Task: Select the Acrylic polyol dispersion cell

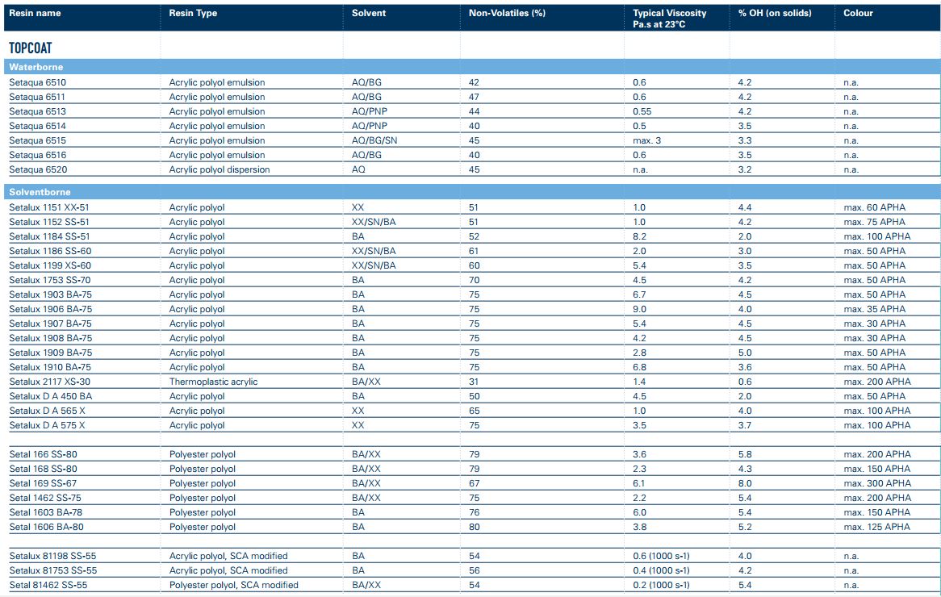Action: (x=220, y=169)
